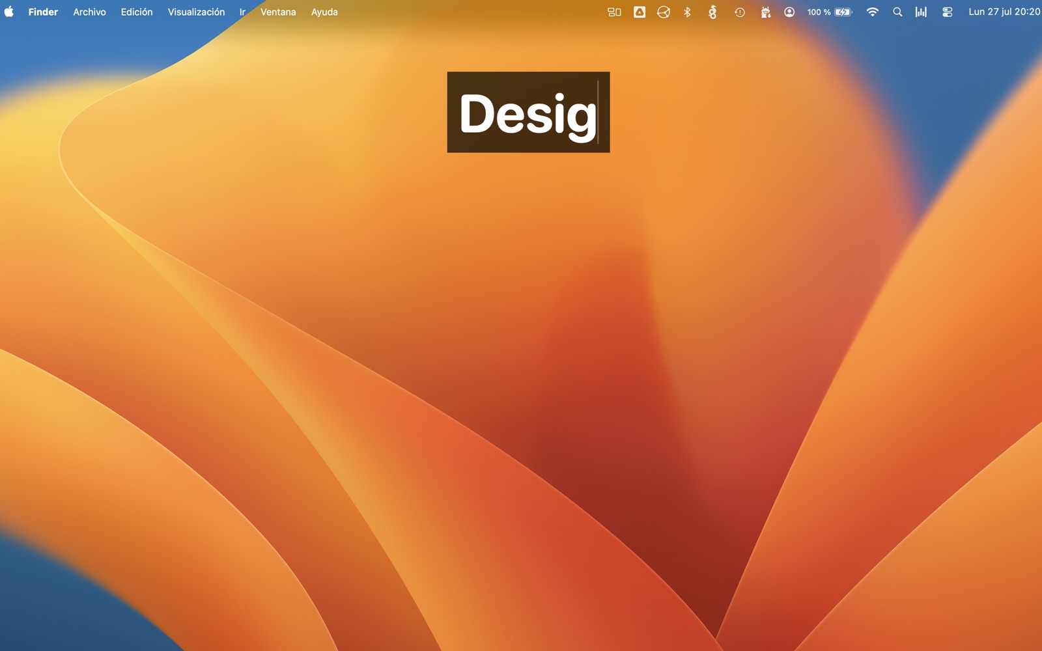Click into the Desig text input overlay

528,112
